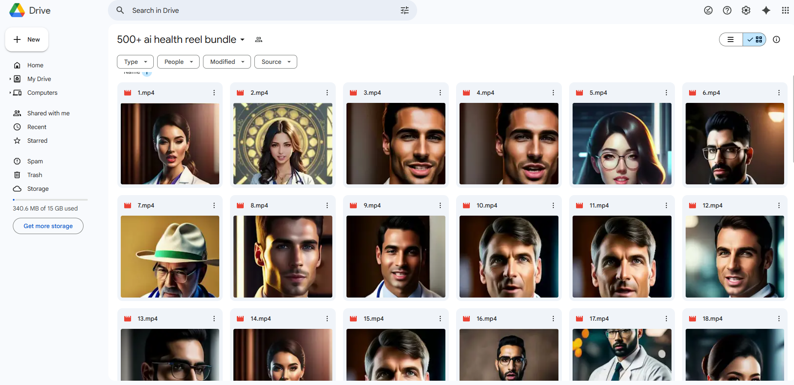Screen dimensions: 794x385
Task: Open the Settings gear icon
Action: [746, 10]
